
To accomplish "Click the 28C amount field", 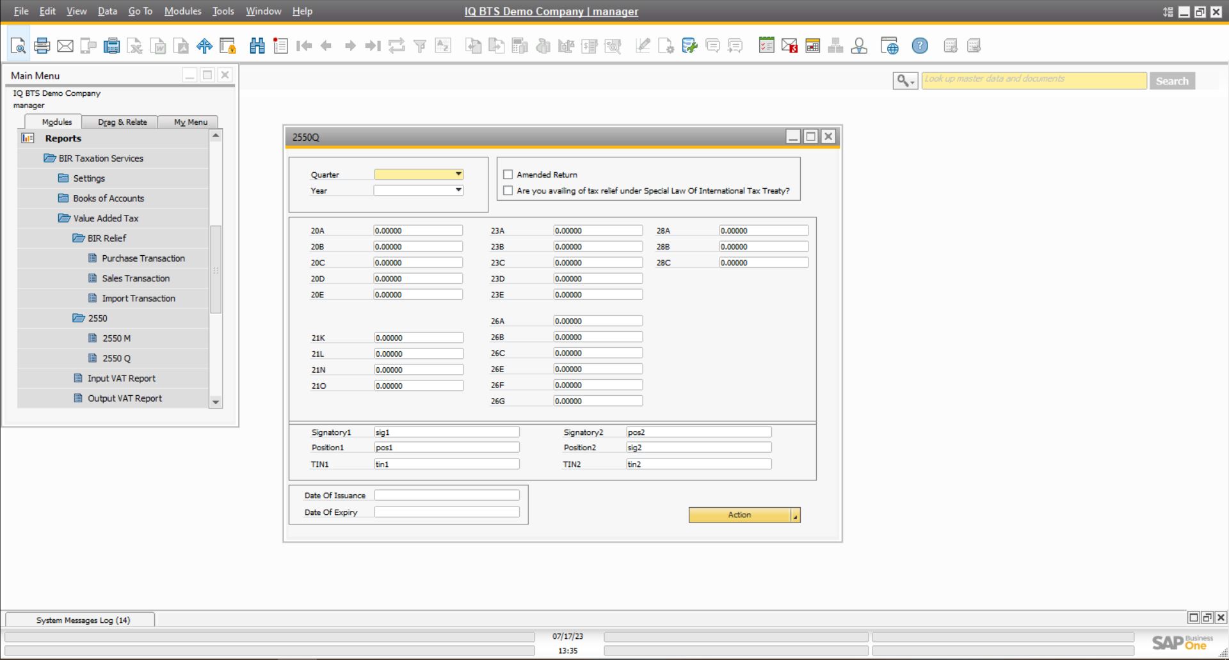I will pos(764,262).
